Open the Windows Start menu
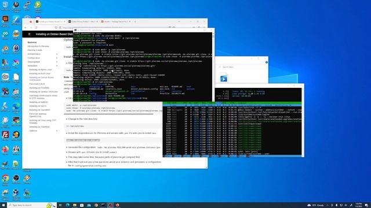Image resolution: width=371 pixels, height=208 pixels. point(3,205)
